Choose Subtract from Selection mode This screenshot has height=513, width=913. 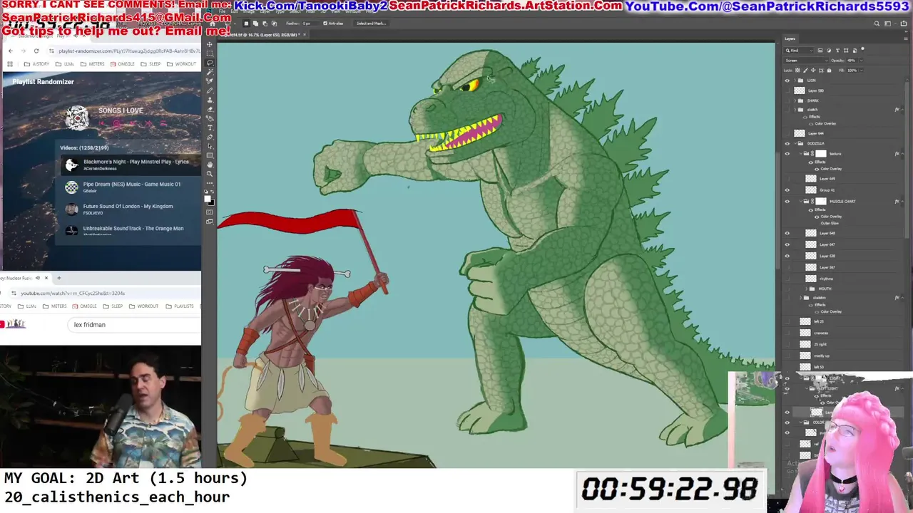point(265,24)
